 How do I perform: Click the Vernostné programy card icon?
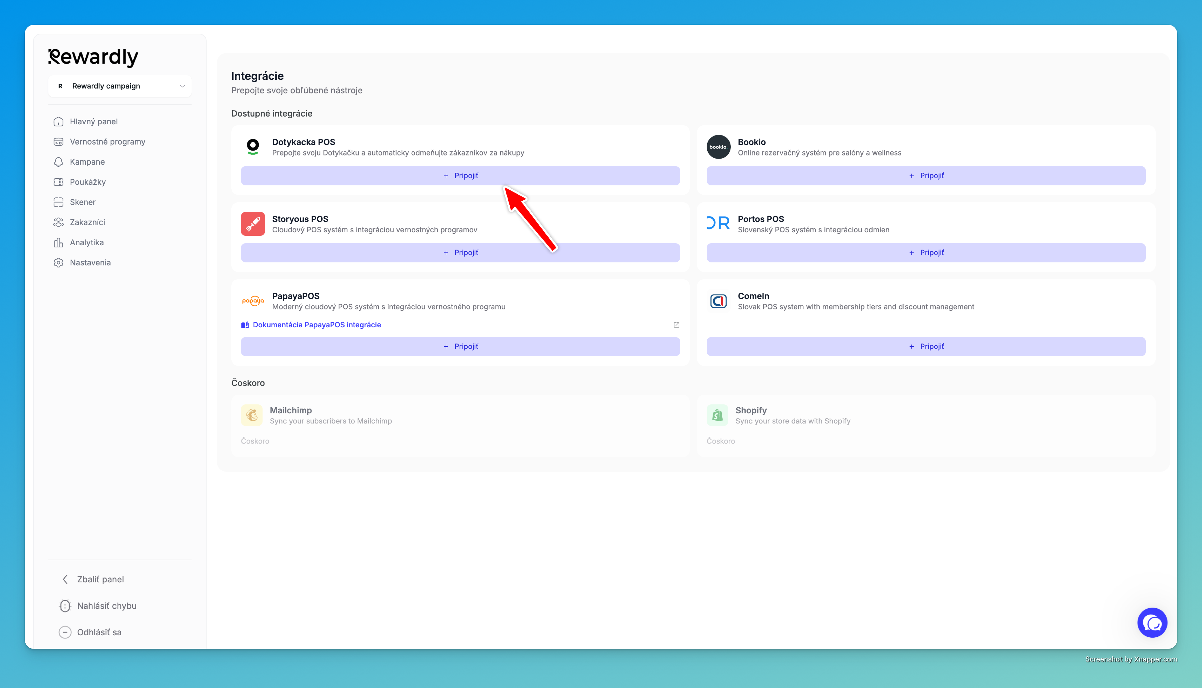coord(58,142)
